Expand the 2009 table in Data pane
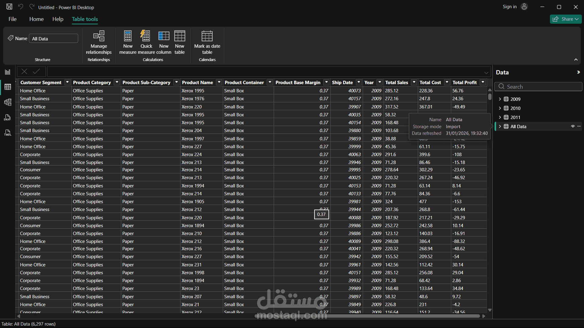 pyautogui.click(x=500, y=99)
